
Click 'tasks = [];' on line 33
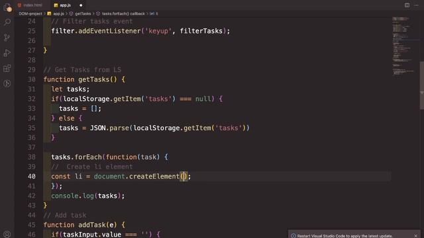[x=80, y=108]
